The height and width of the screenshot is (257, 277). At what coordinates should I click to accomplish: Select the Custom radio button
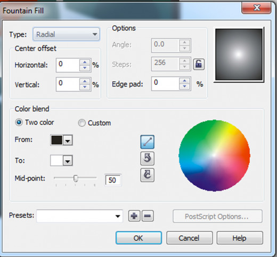pyautogui.click(x=82, y=123)
